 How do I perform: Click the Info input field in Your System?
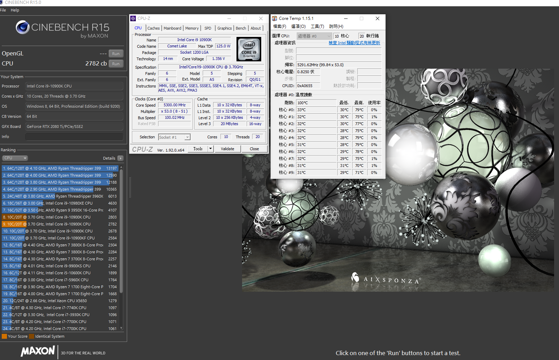click(x=74, y=137)
